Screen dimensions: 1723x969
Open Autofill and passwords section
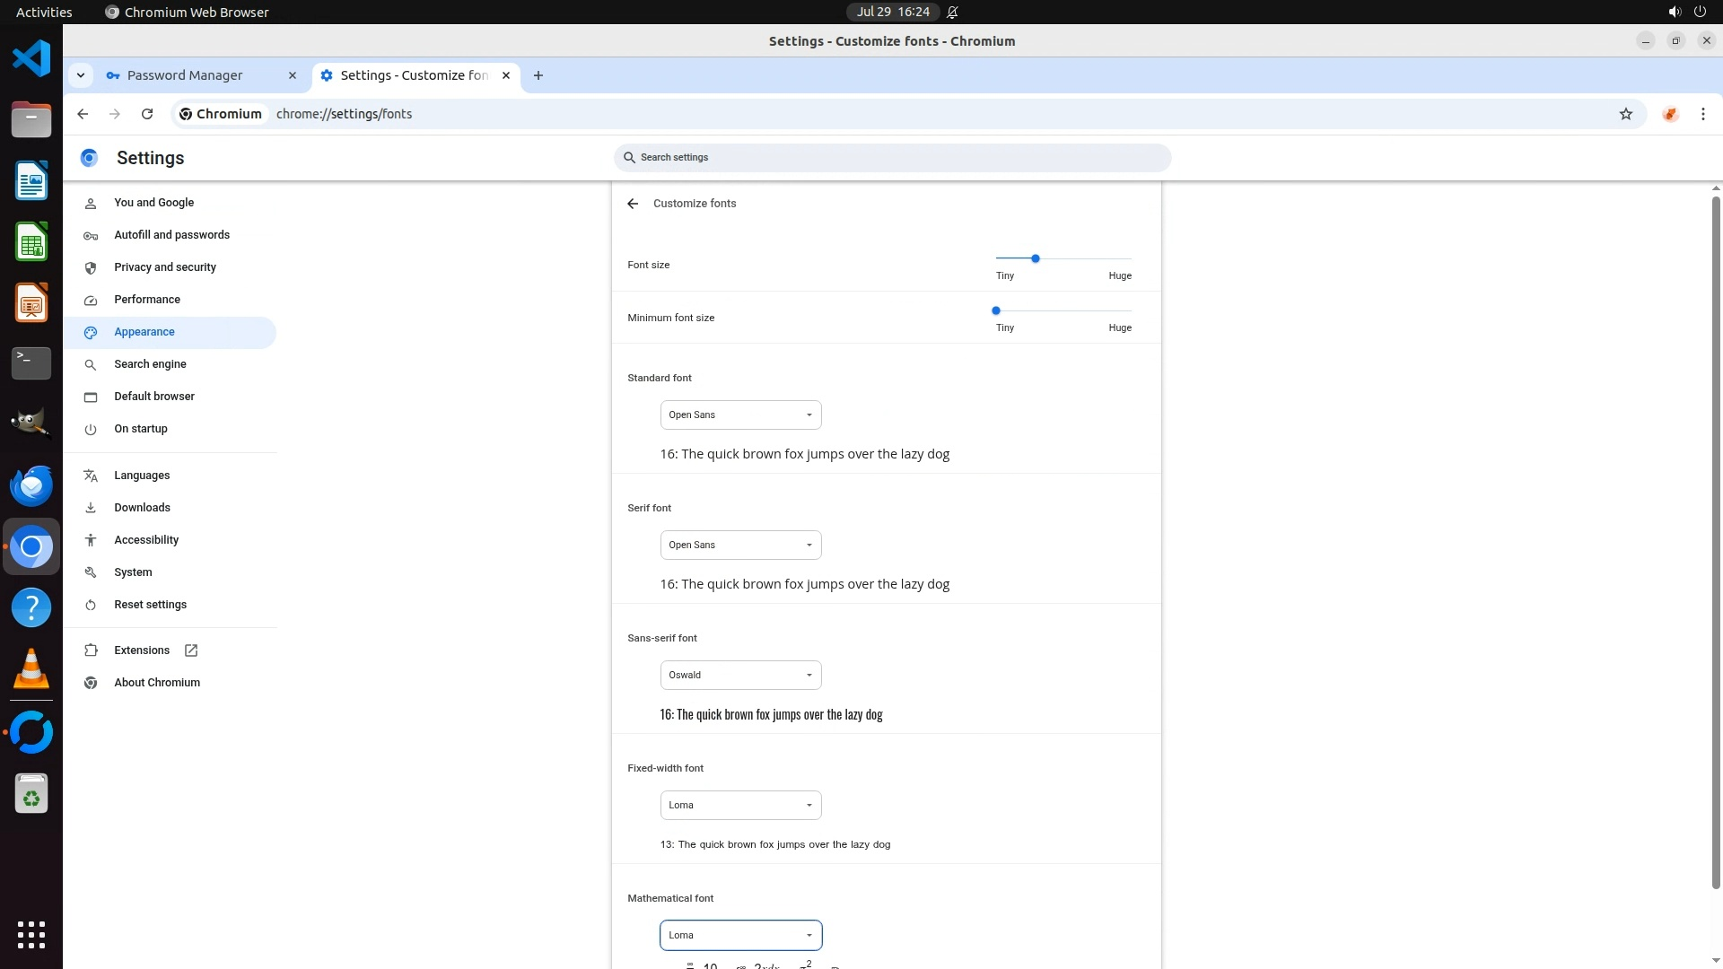tap(171, 235)
